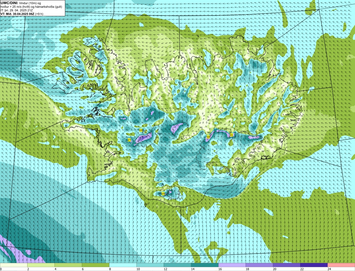The width and height of the screenshot is (355, 271).
Task: Click the legend scale tick label 8
Action: pyautogui.click(x=110, y=269)
